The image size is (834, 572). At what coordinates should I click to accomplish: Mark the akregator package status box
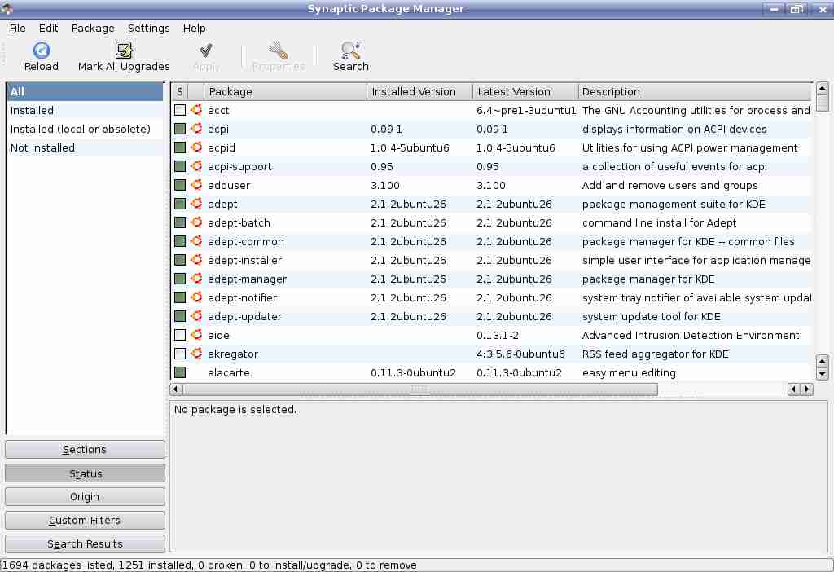click(x=180, y=354)
